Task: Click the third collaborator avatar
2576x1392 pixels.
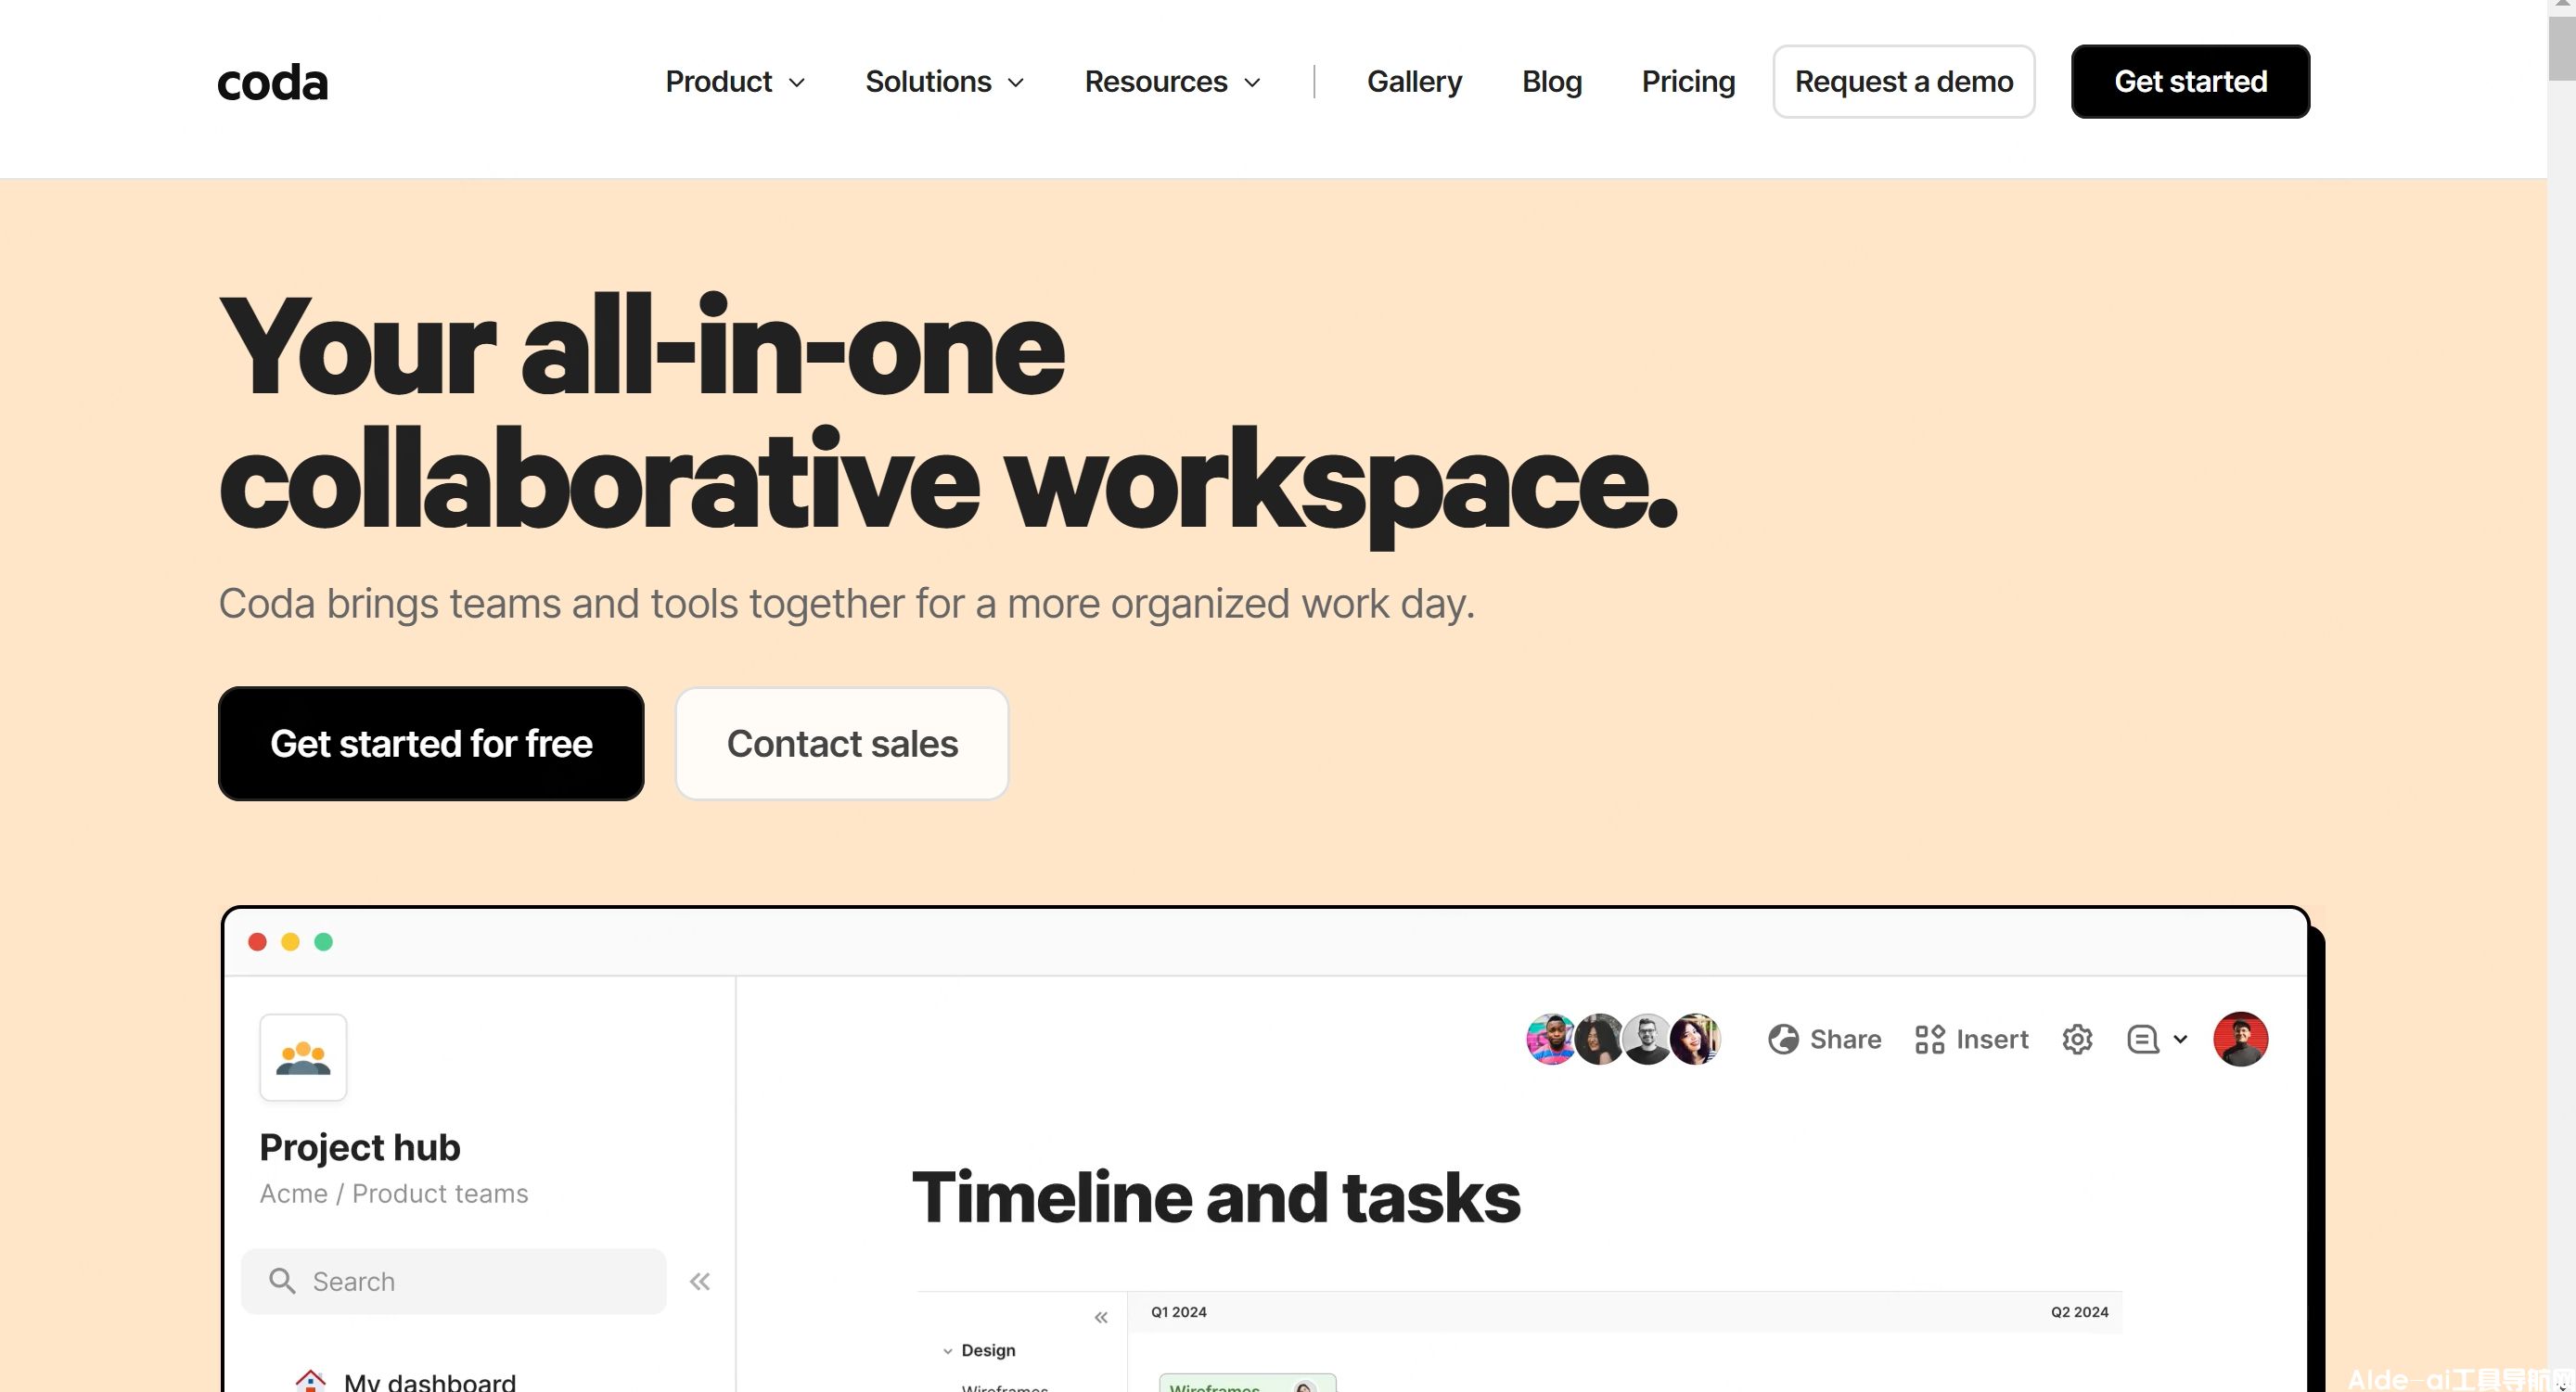Action: coord(1646,1039)
